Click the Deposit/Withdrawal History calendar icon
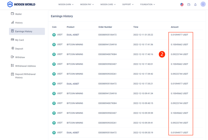 13,74
